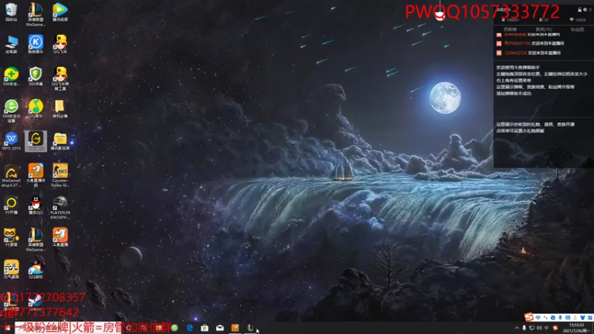Open the taskbar clock showing 15:53:32
This screenshot has height=334, width=594.
pyautogui.click(x=577, y=328)
